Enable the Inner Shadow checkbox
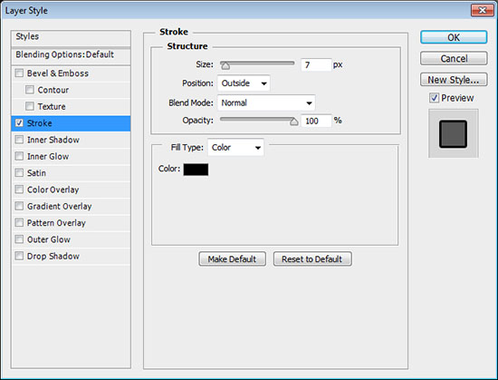Viewport: 498px width, 380px height. (19, 140)
